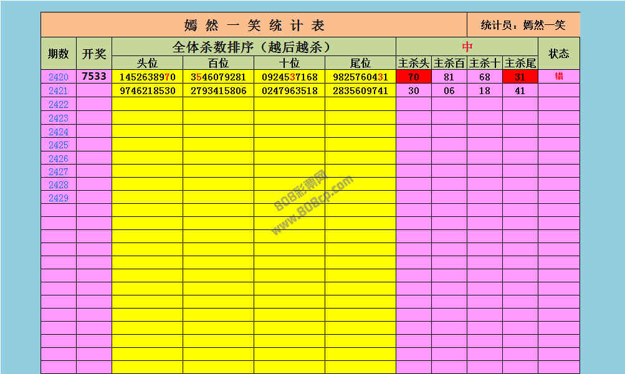This screenshot has width=625, height=374.
Task: Select the red highlighted 70 cell
Action: (x=414, y=77)
